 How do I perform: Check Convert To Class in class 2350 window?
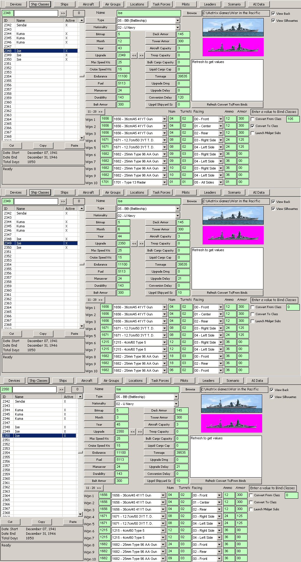click(x=251, y=502)
